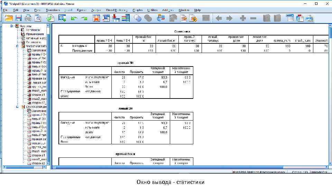332x186 pixels.
Task: Click Валидный процент header in правый ЗН table
Action: [x=158, y=70]
